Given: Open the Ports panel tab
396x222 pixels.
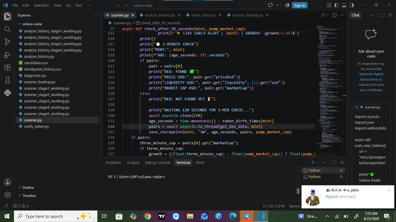Looking at the screenshot, I should [200, 163].
